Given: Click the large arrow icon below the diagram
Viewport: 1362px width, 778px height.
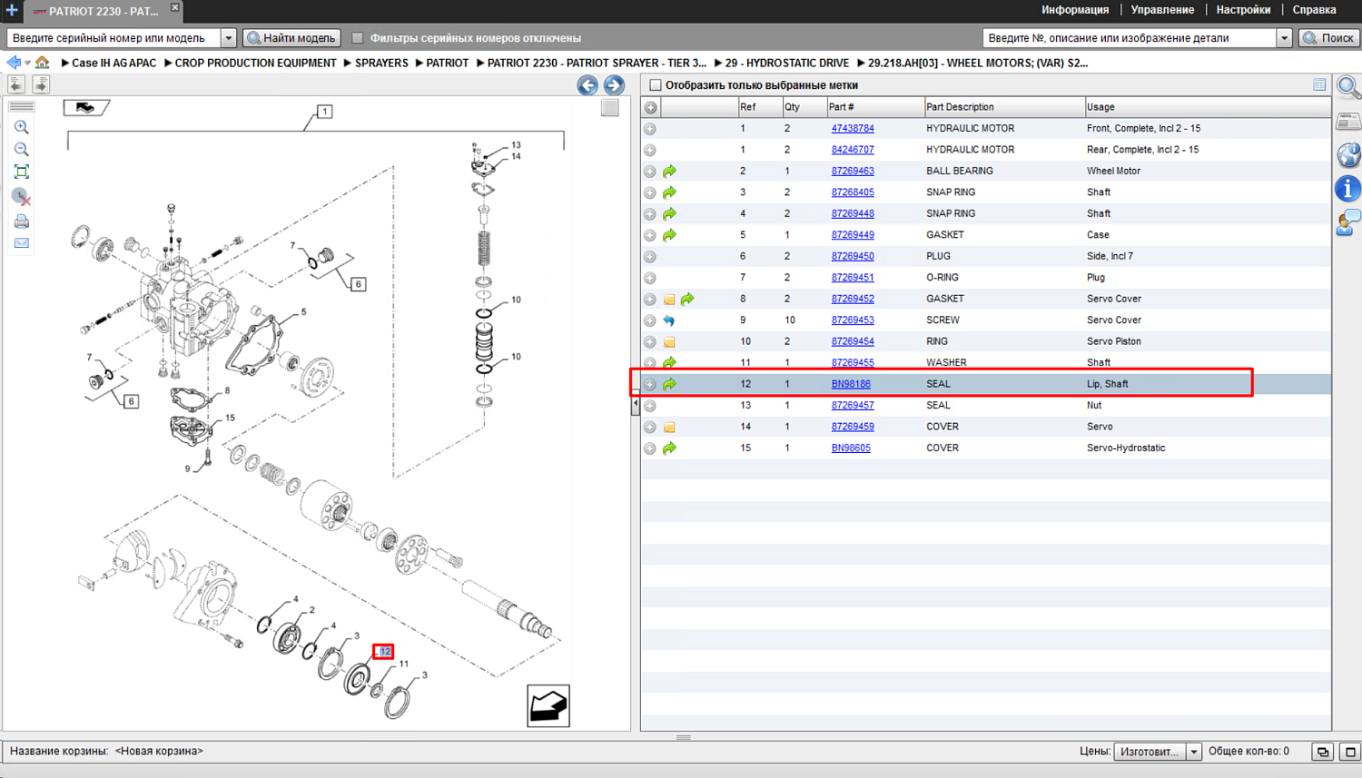Looking at the screenshot, I should pos(548,706).
